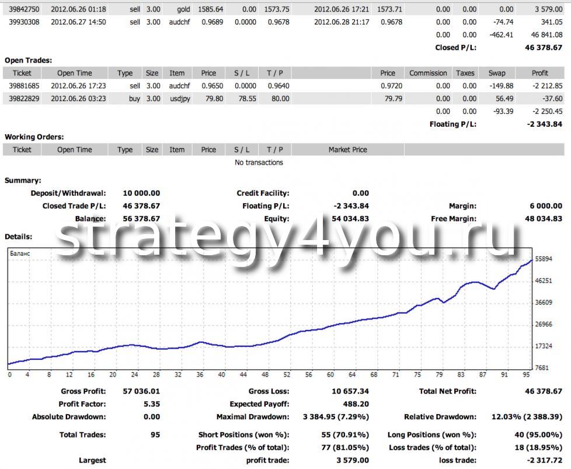
Task: Click the Profit Factor value 5.35
Action: (151, 404)
